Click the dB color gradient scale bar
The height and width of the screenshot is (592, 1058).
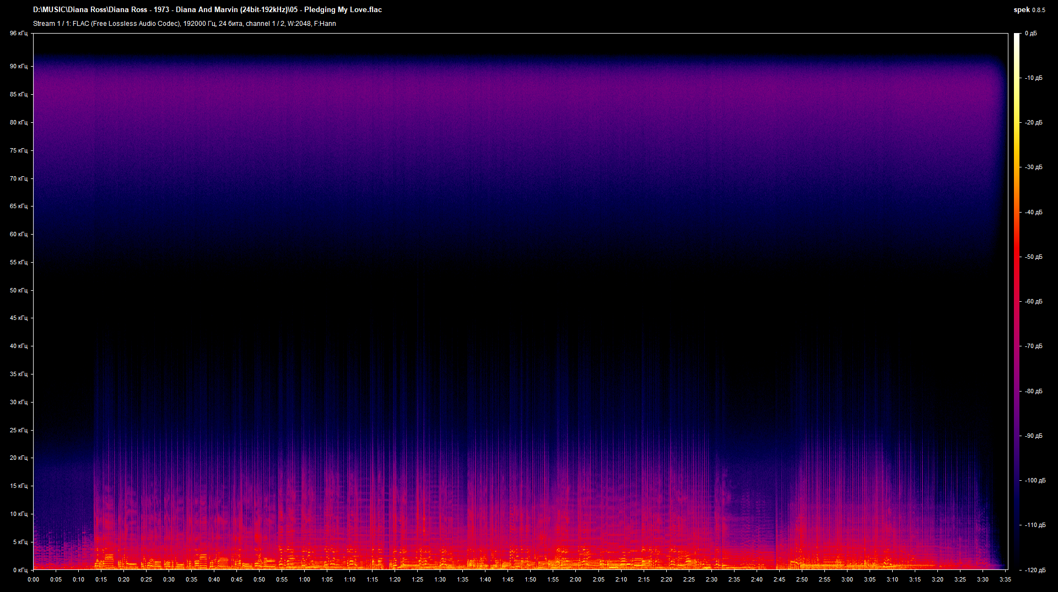tap(1017, 301)
